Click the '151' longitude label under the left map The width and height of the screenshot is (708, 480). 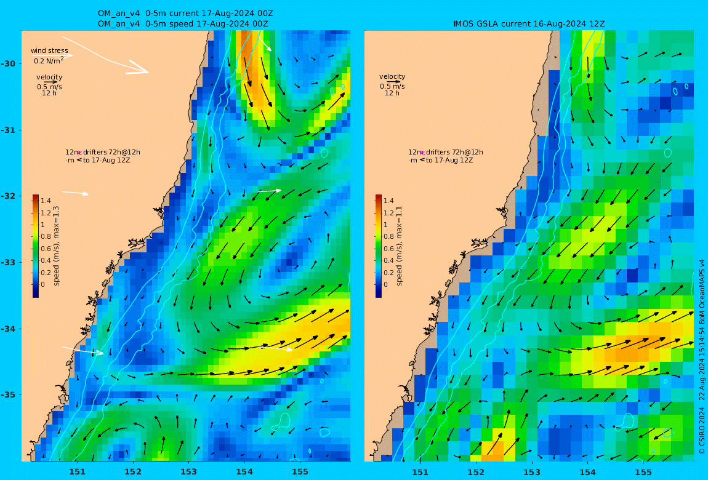coord(77,472)
